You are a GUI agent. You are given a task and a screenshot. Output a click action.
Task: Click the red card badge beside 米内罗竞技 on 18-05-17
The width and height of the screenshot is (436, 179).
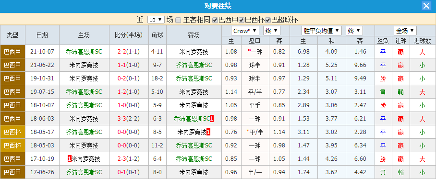point(208,132)
